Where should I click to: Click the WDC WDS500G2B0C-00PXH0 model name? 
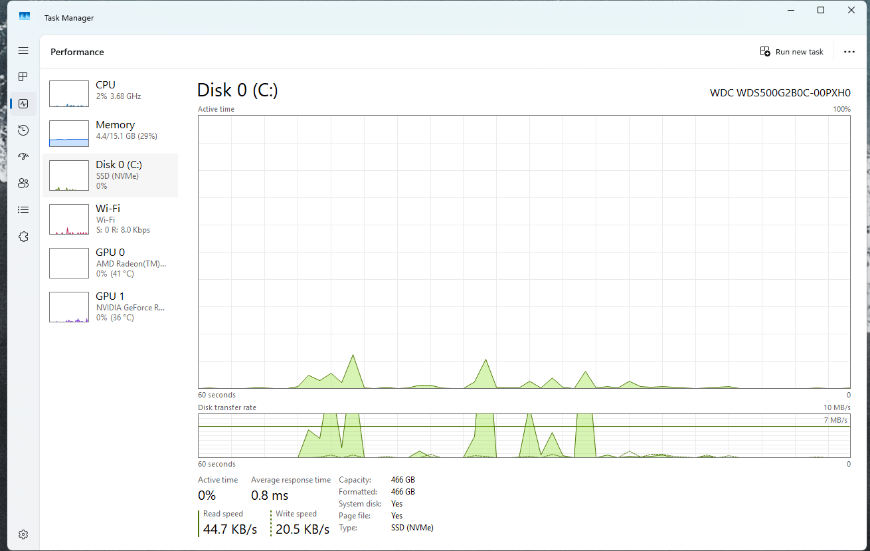click(x=780, y=92)
